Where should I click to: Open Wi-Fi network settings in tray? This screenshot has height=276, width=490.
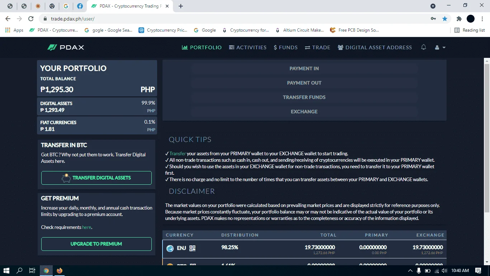(437, 271)
